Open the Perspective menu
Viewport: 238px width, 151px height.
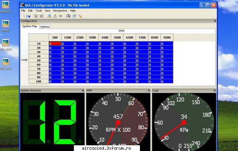60,11
